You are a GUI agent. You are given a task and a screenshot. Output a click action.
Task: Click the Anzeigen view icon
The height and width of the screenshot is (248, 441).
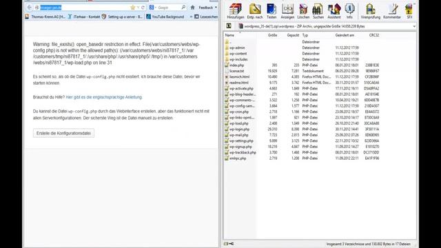coord(287,11)
